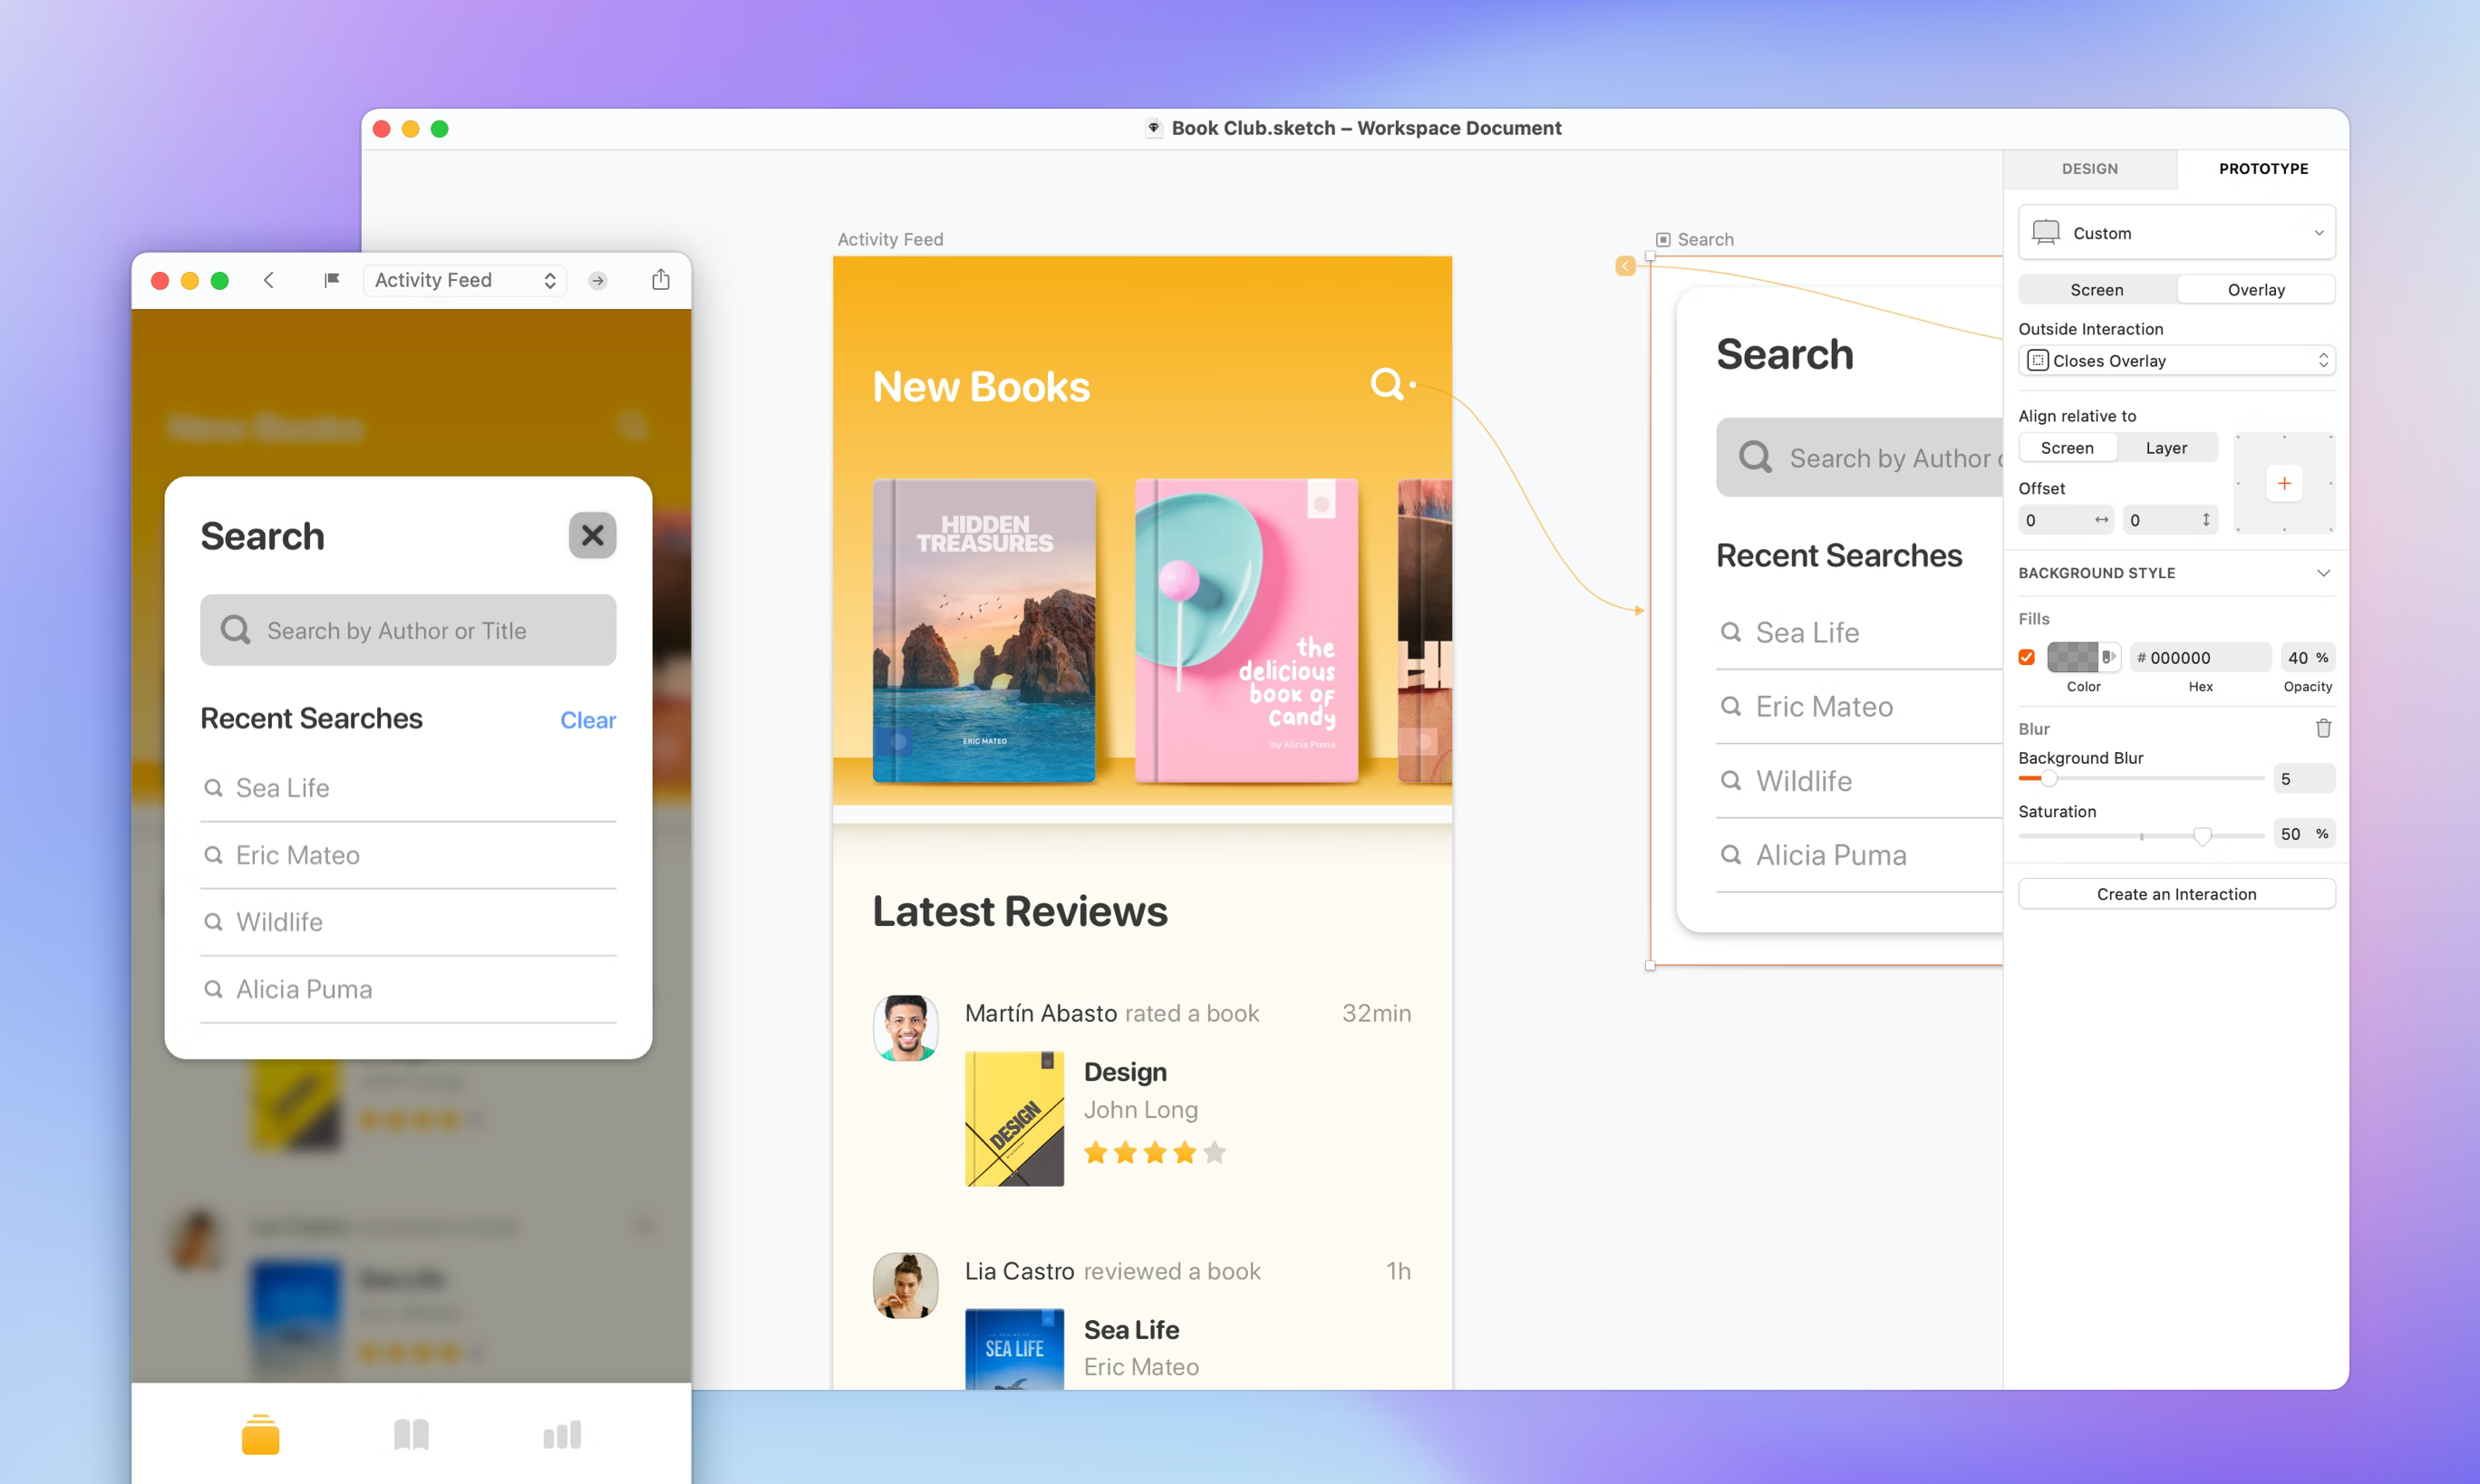Click the fourth star on Design rating
Viewport: 2480px width, 1484px height.
click(1185, 1152)
